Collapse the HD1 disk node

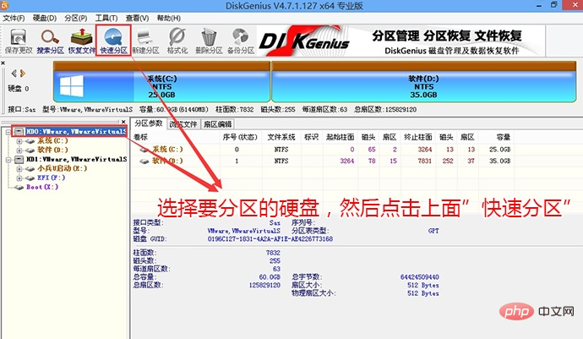click(x=8, y=160)
